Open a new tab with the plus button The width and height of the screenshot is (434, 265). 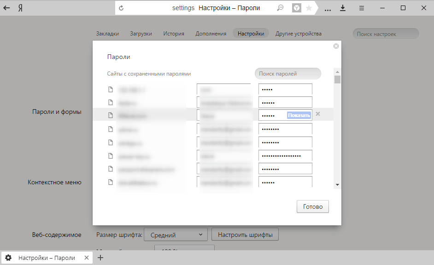[x=101, y=258]
